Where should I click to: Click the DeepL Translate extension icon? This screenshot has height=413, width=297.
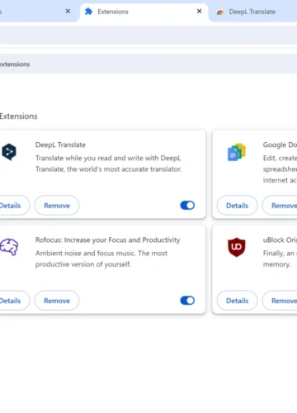point(9,152)
